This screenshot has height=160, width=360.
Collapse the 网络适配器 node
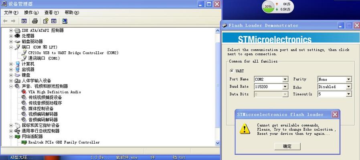[x=11, y=137]
